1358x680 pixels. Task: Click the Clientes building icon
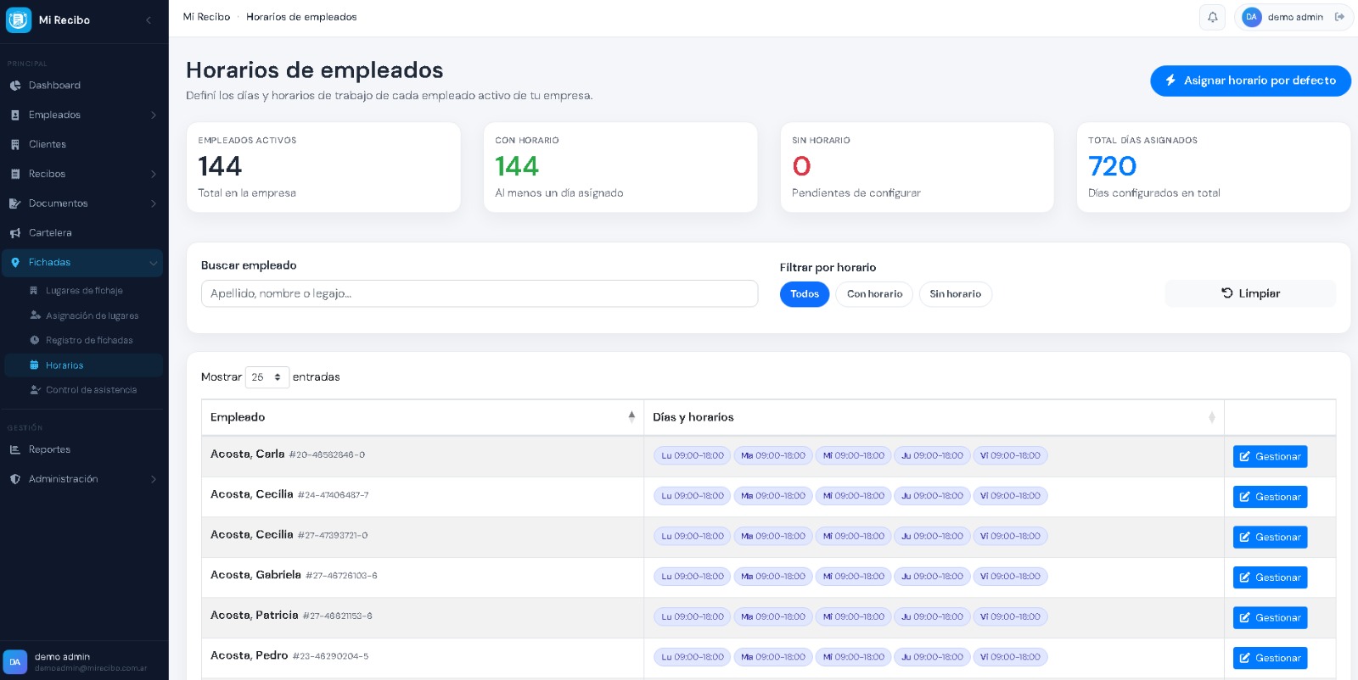tap(14, 145)
